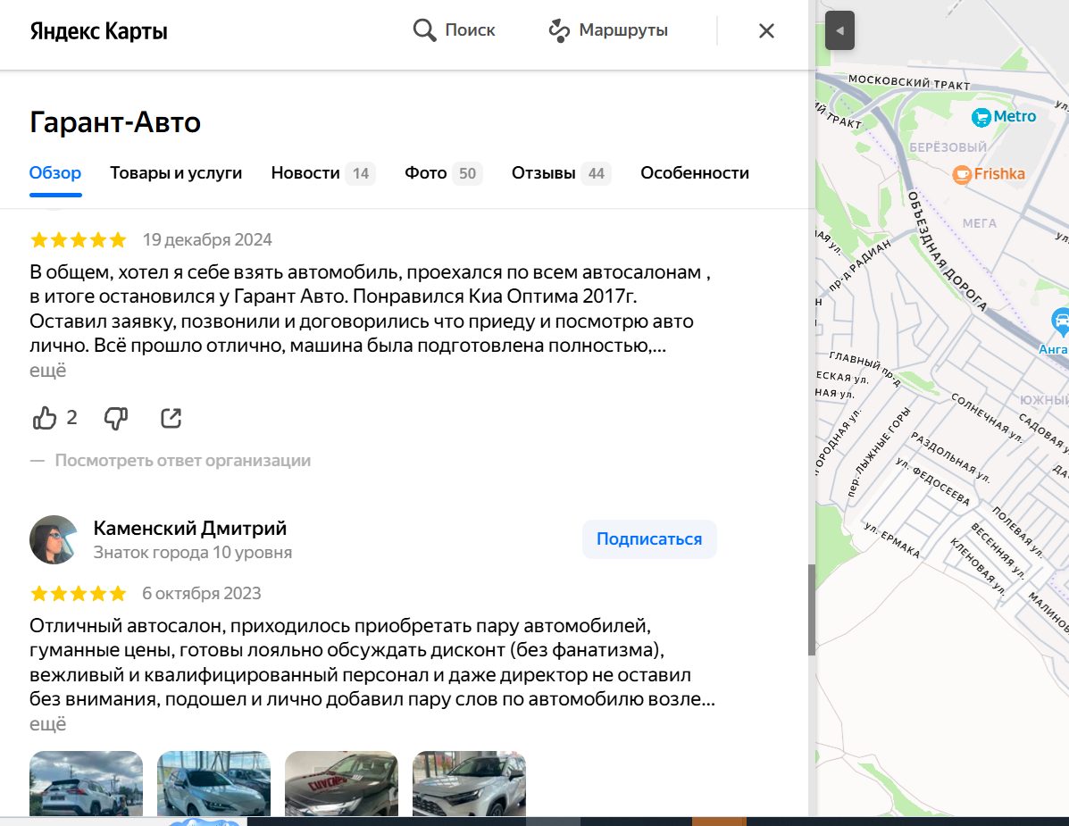Click the Маршруты routes icon
1069x826 pixels.
pos(558,29)
